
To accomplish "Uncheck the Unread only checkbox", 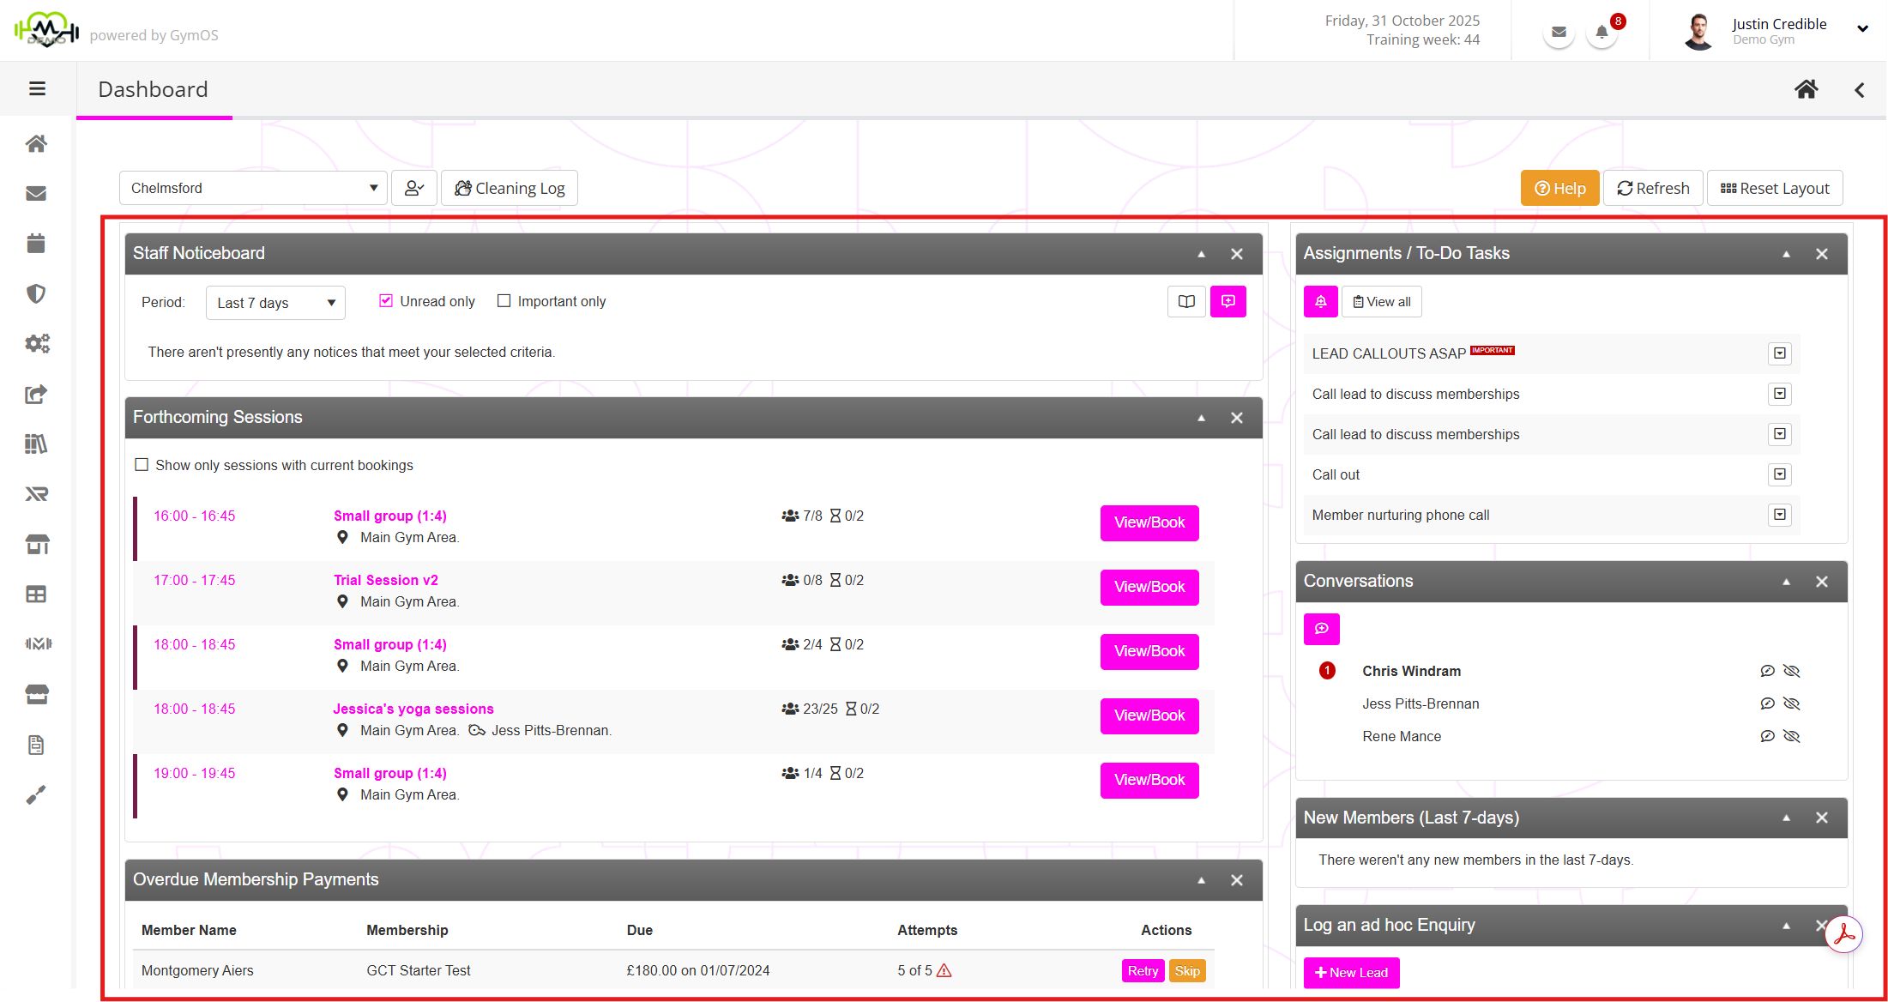I will point(386,301).
